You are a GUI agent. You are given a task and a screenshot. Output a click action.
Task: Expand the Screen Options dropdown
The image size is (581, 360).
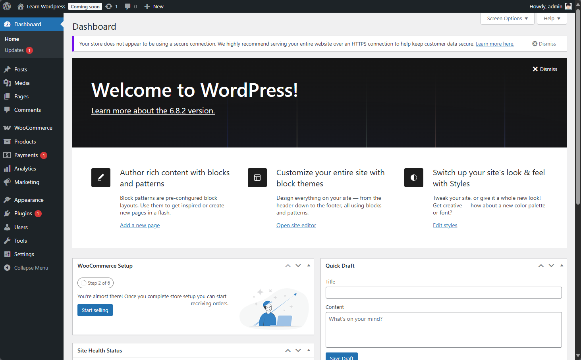click(x=507, y=19)
